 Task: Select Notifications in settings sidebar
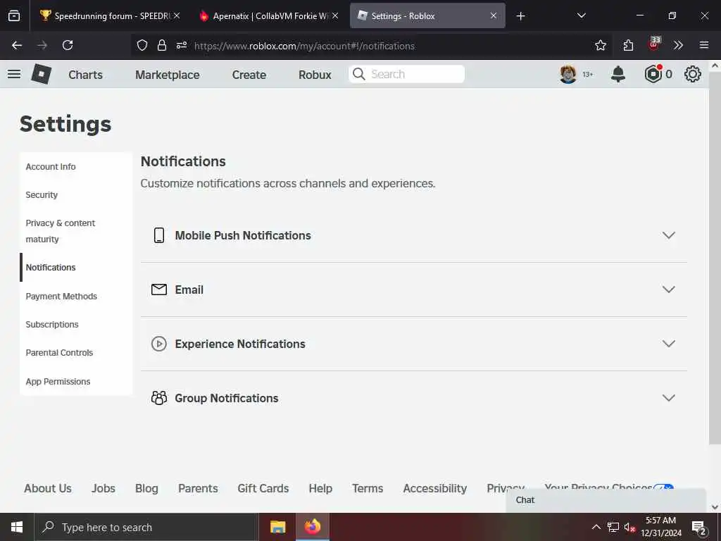(x=51, y=267)
